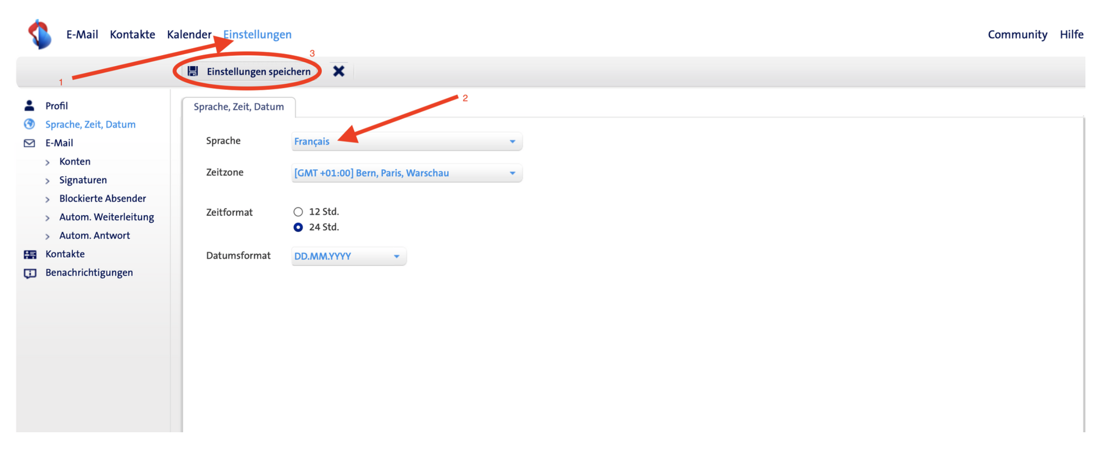1114x465 pixels.
Task: Expand the Konten tree item
Action: (x=47, y=162)
